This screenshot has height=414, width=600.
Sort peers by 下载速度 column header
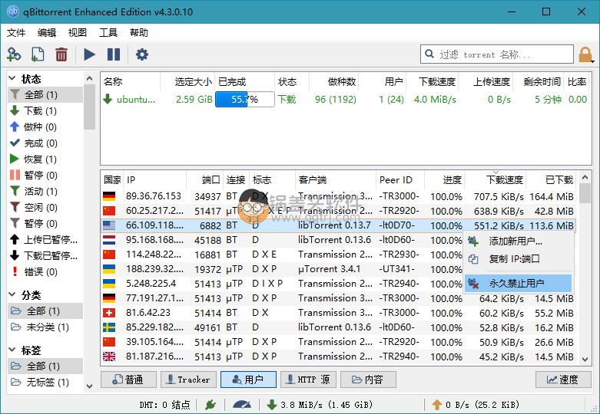[x=496, y=179]
